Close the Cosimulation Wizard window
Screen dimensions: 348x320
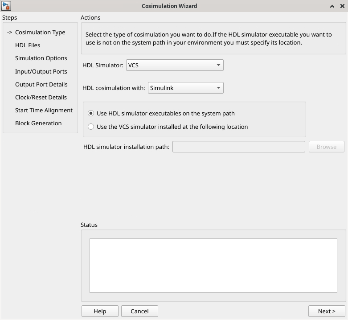(x=342, y=6)
